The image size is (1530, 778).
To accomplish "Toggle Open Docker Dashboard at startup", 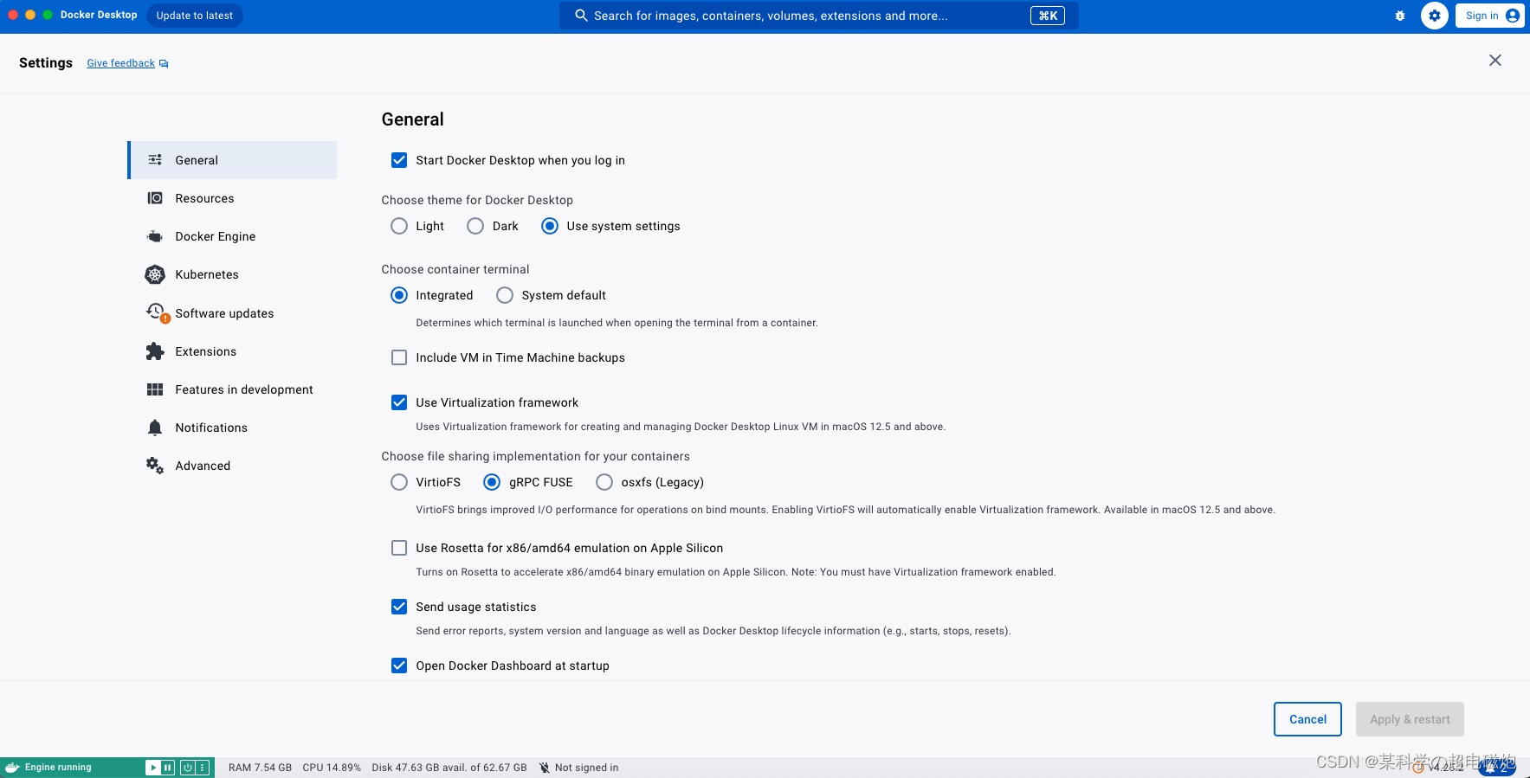I will coord(399,665).
